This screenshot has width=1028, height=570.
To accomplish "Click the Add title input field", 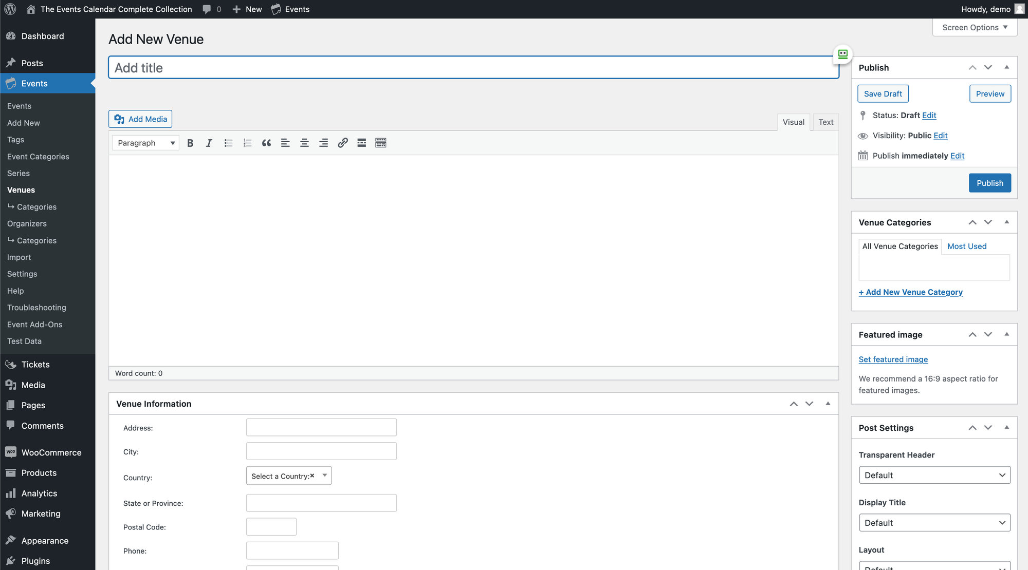I will pos(473,68).
